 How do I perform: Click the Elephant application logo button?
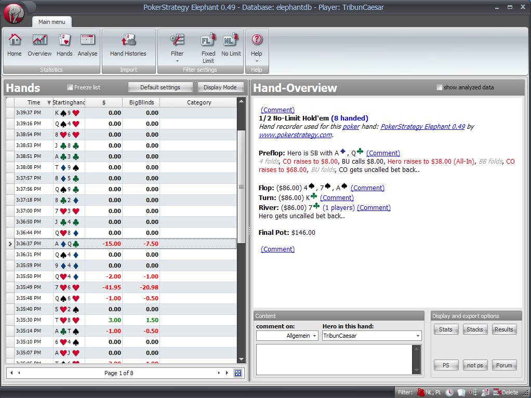14,14
